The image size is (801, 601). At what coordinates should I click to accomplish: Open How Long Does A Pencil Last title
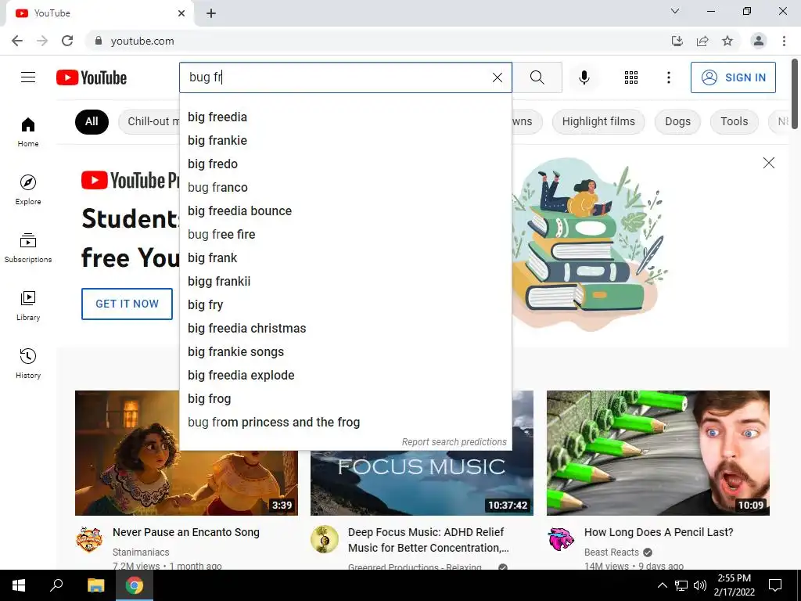pos(659,532)
